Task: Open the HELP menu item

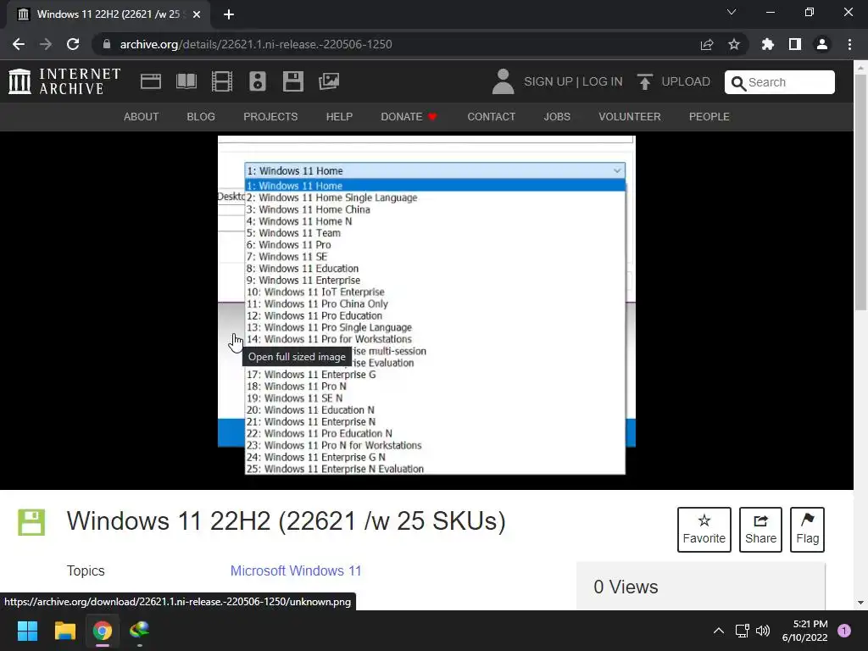Action: [339, 117]
